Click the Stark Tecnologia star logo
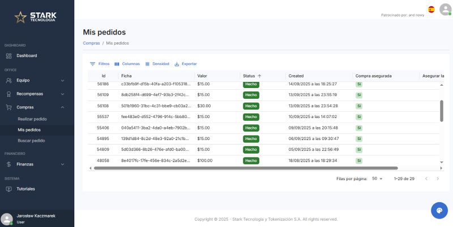The width and height of the screenshot is (453, 227). (x=21, y=17)
